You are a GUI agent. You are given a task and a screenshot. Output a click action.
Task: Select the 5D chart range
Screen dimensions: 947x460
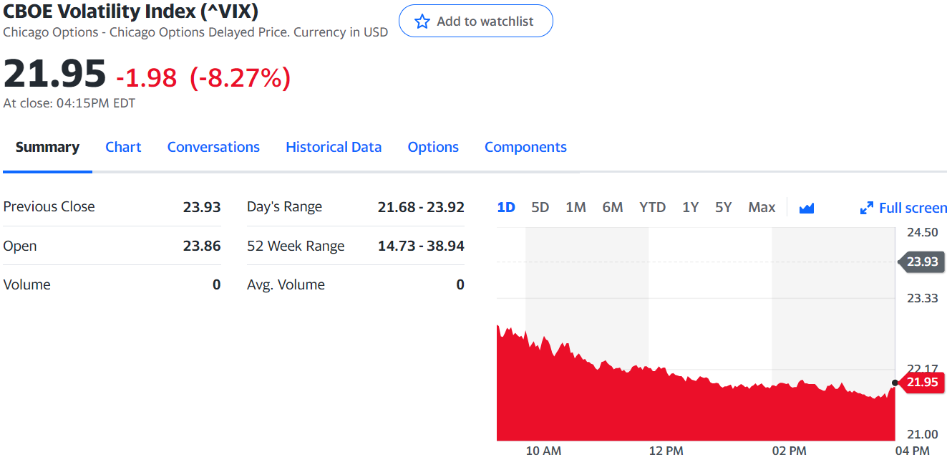(x=540, y=207)
